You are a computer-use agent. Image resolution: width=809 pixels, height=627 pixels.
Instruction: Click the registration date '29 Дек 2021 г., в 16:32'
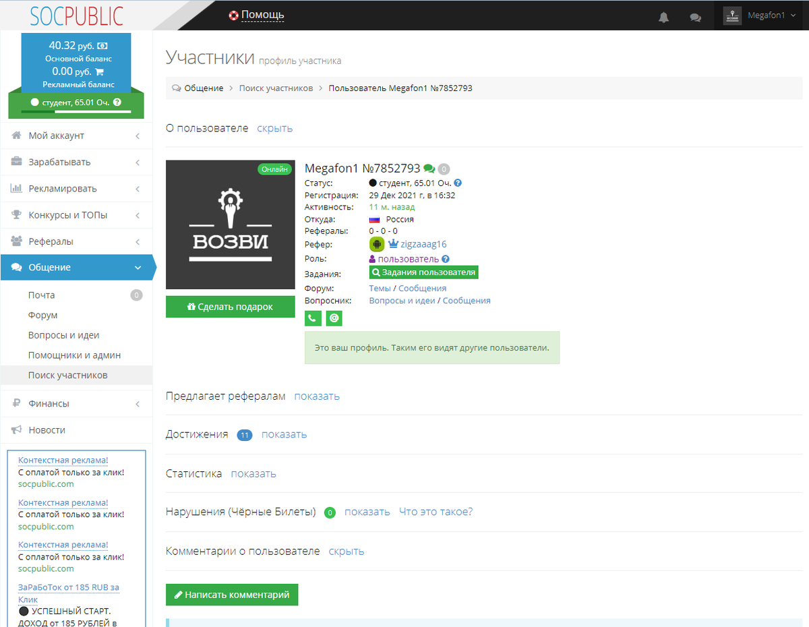pyautogui.click(x=412, y=196)
